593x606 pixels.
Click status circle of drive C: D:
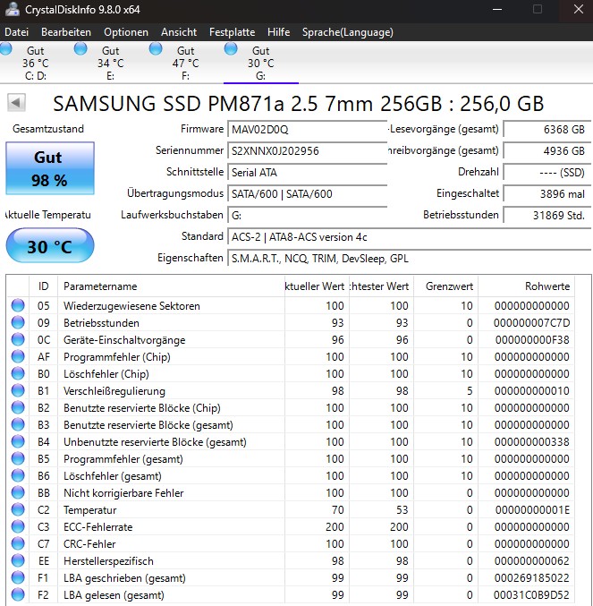[5, 49]
